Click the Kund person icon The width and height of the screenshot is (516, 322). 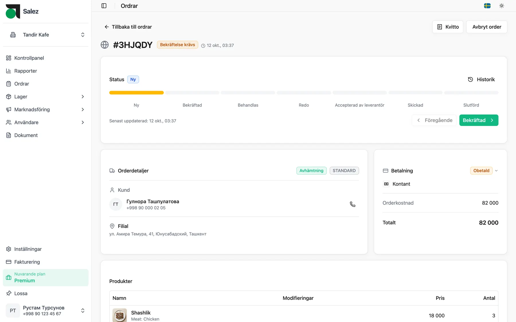pos(112,190)
